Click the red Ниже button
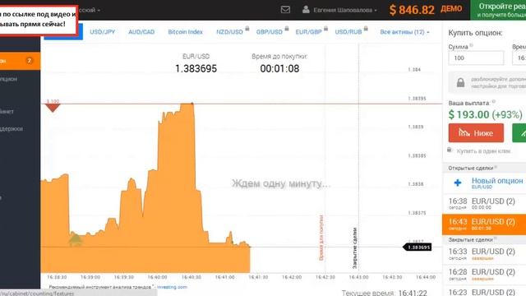The width and height of the screenshot is (526, 296). tap(476, 133)
